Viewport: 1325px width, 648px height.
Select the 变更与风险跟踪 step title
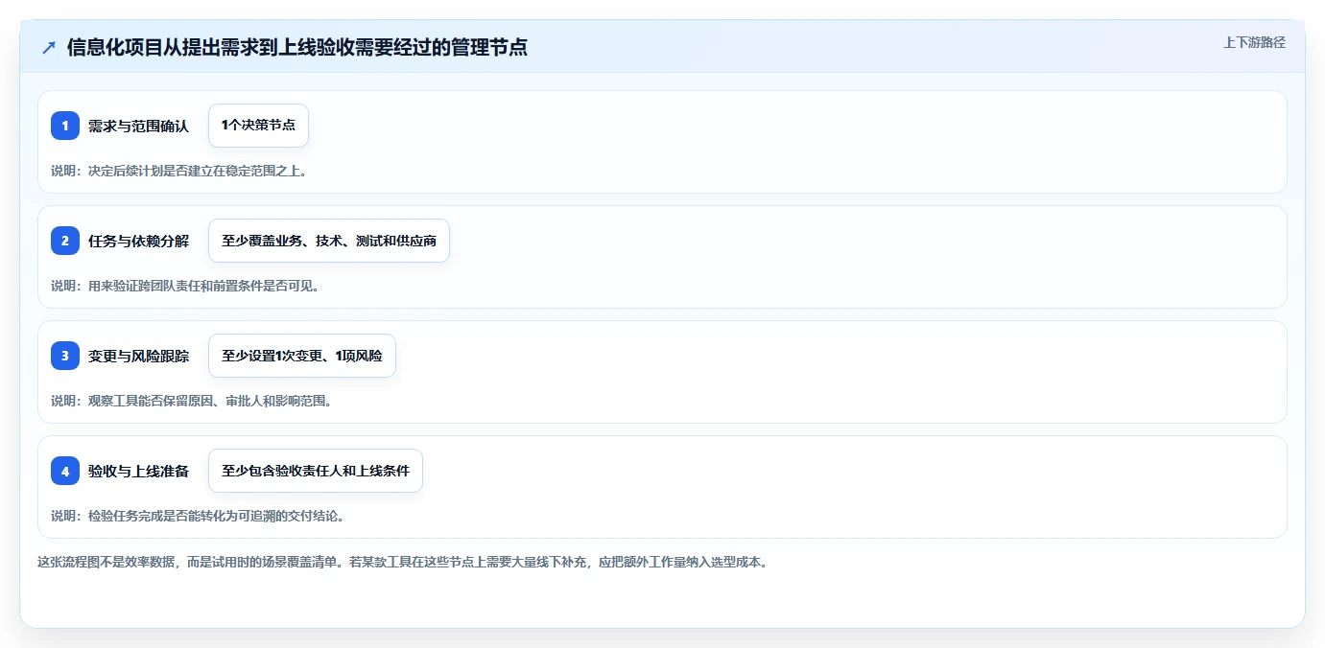click(x=138, y=356)
